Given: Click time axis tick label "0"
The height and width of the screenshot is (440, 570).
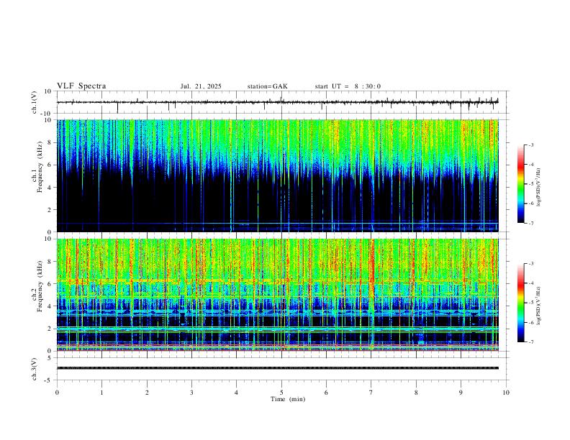Looking at the screenshot, I should (57, 393).
